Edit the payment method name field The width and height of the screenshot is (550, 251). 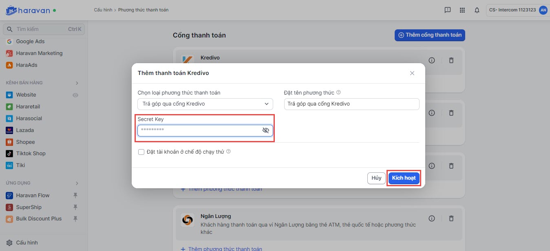click(351, 104)
